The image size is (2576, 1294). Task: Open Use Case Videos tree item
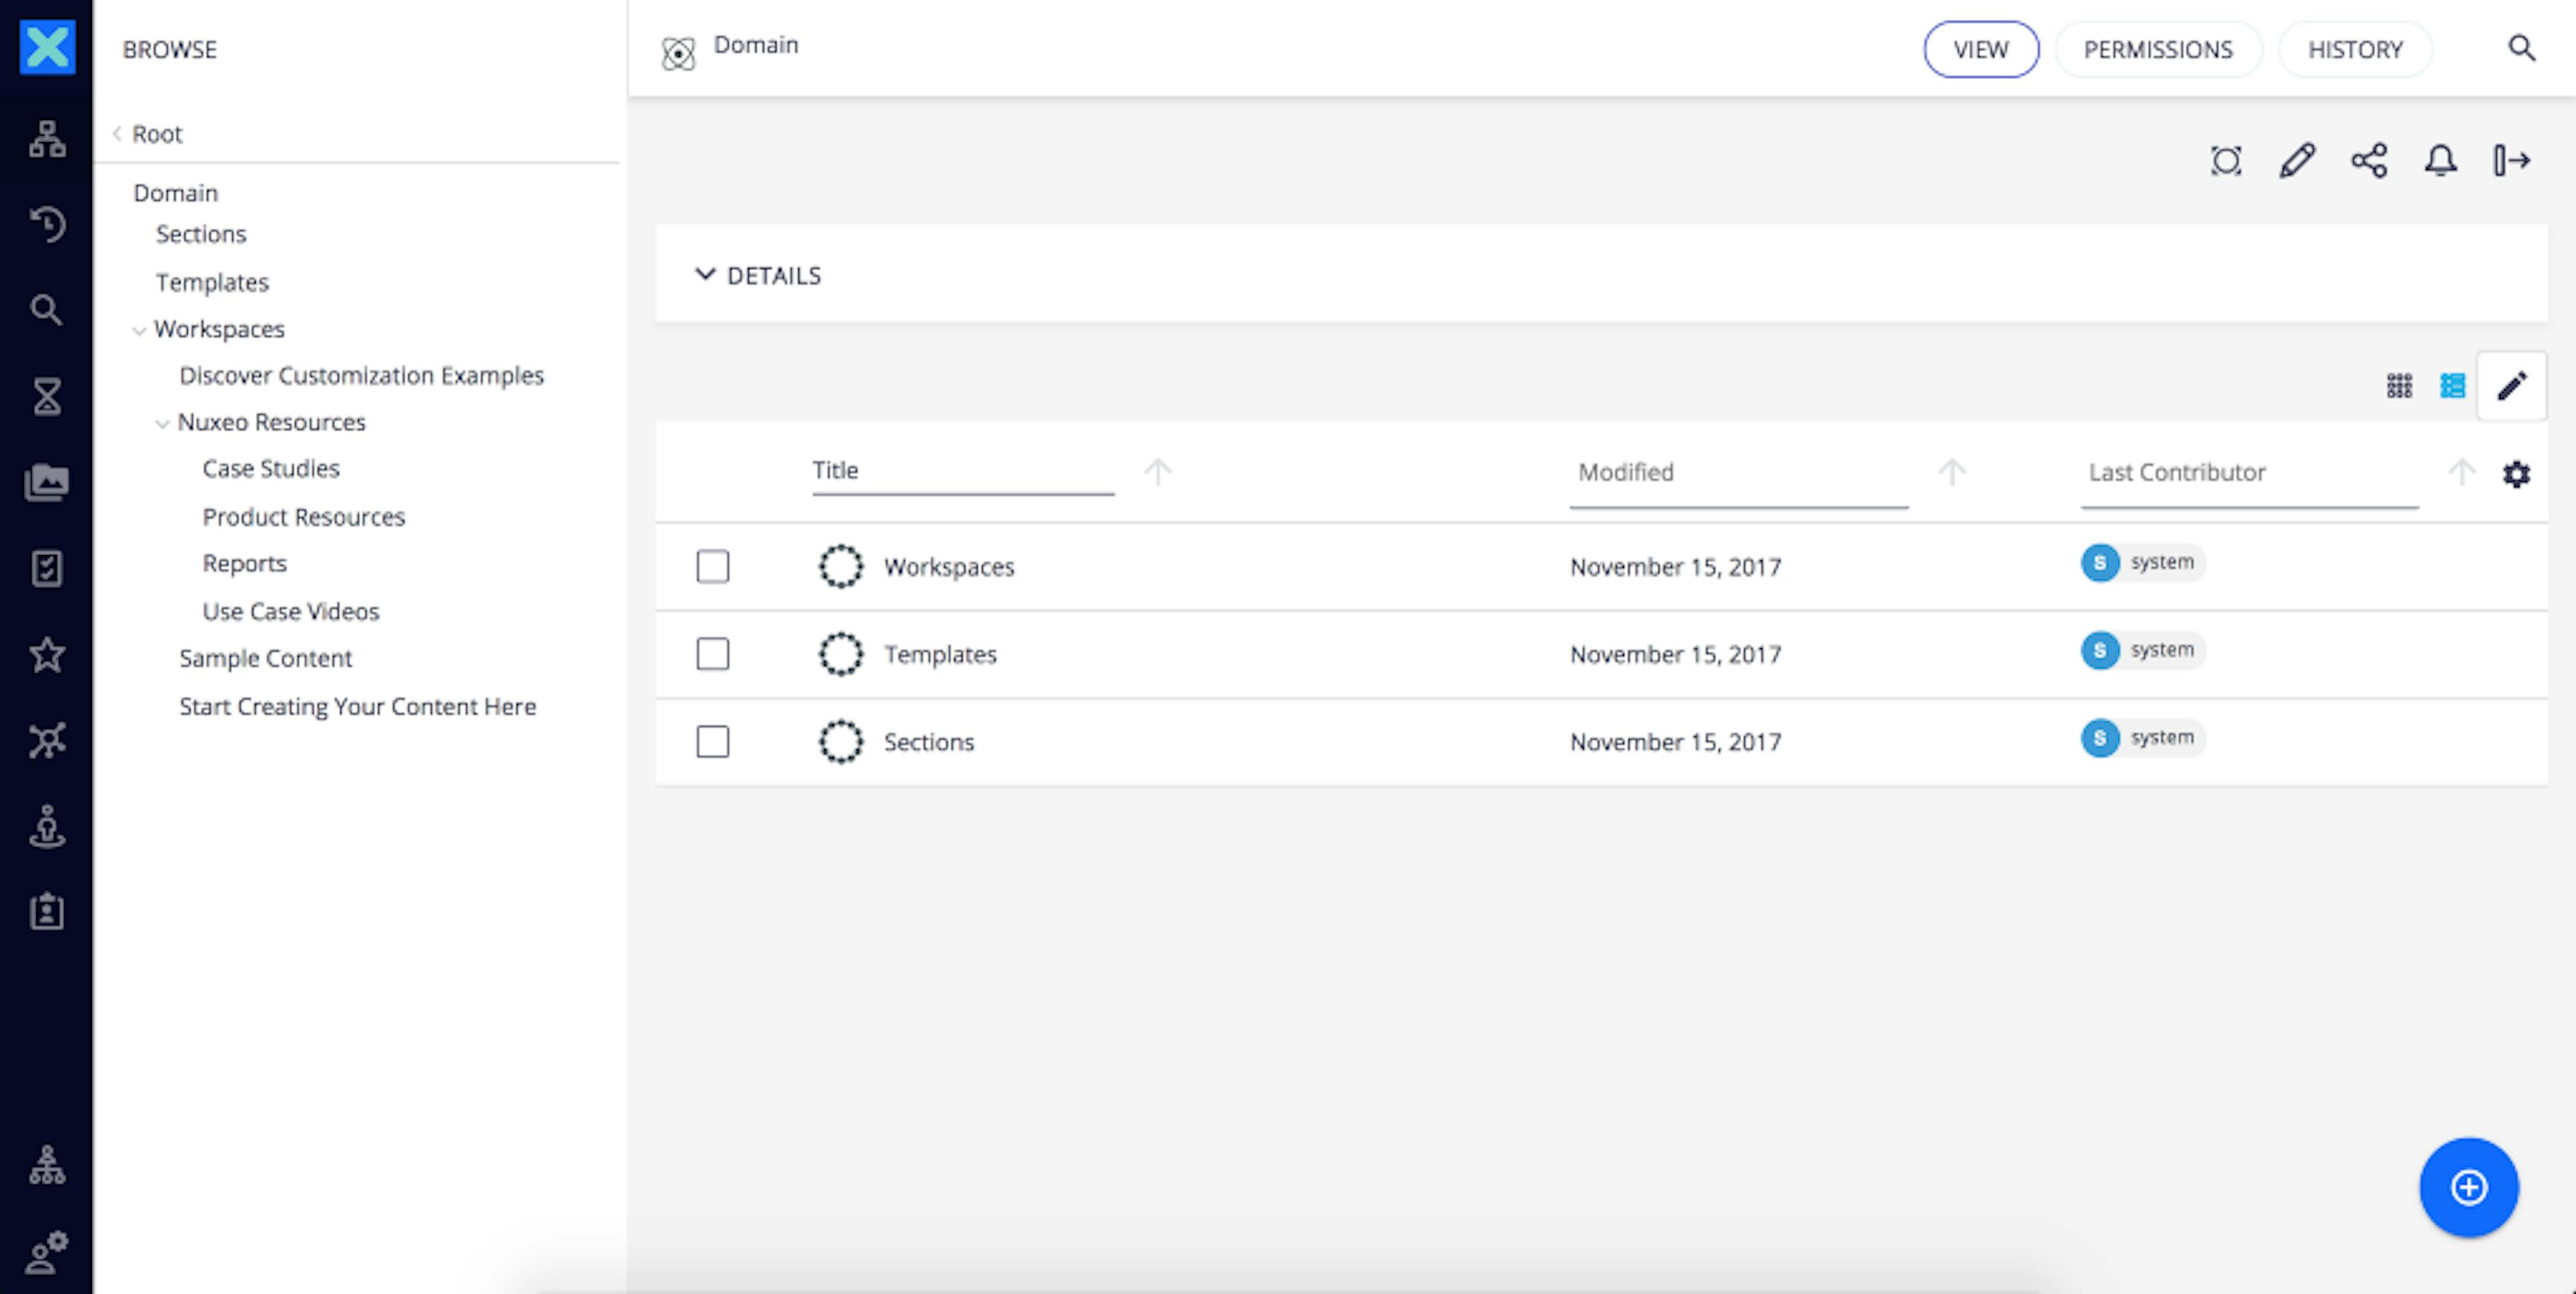coord(291,611)
